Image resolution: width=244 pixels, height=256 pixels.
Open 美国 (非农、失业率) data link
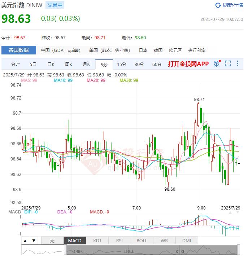pos(110,50)
